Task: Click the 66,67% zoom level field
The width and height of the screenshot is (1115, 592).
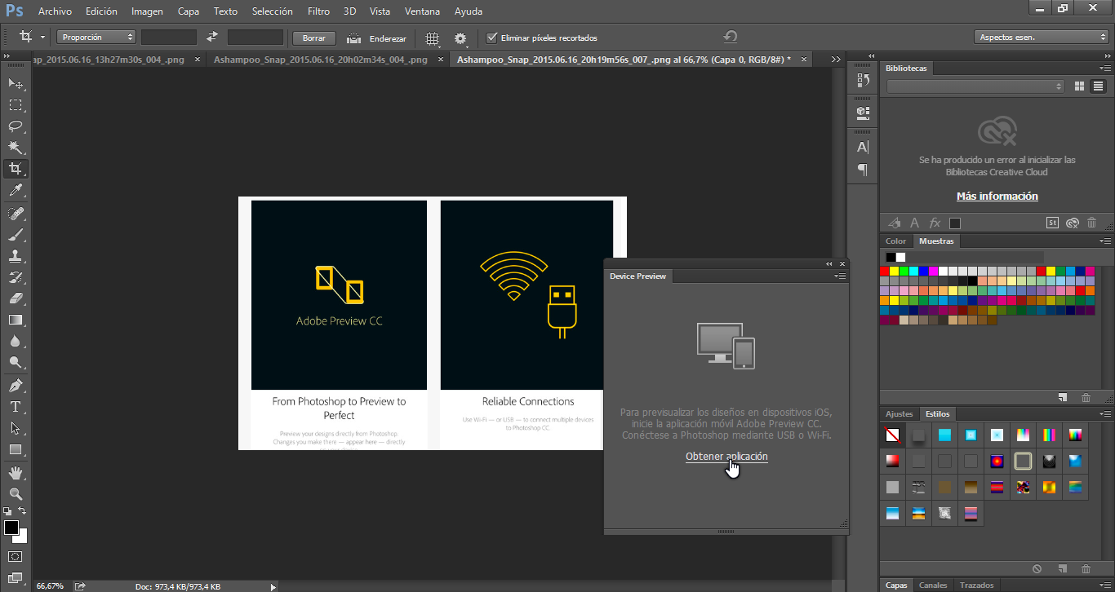Action: click(51, 585)
